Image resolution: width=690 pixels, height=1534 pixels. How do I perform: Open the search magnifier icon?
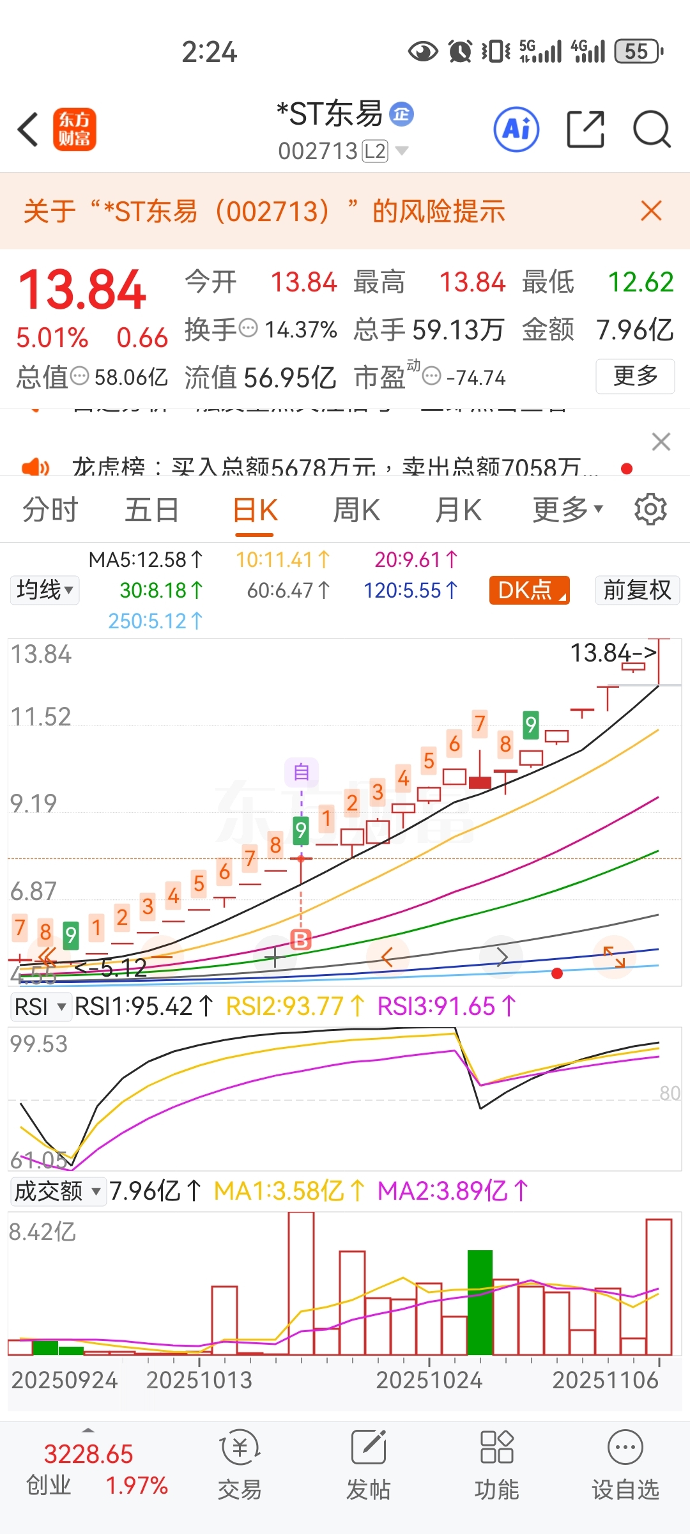pos(651,129)
